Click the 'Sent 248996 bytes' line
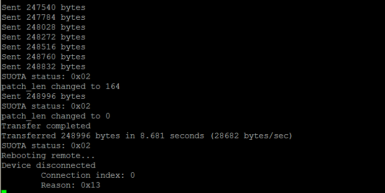This screenshot has height=193, width=385. coord(44,96)
